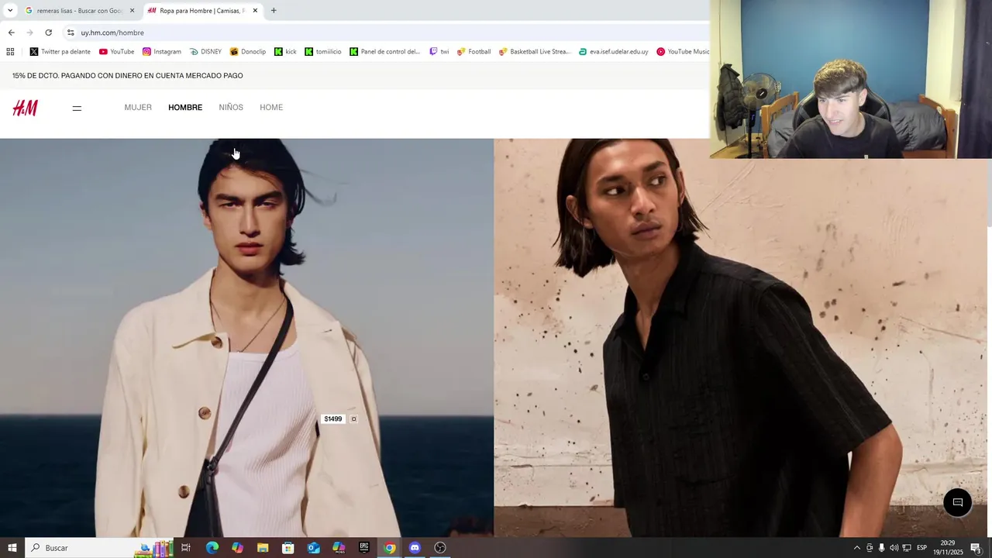Viewport: 992px width, 558px height.
Task: Open Discord from the taskbar
Action: tap(415, 548)
